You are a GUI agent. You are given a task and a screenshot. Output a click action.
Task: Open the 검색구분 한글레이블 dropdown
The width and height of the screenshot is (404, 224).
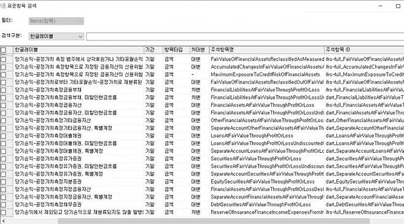click(x=56, y=37)
